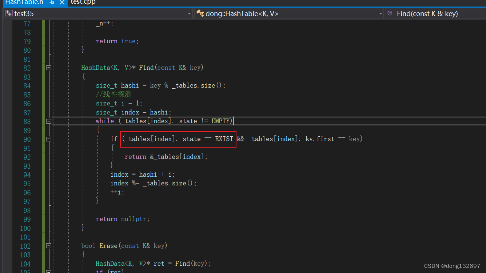Collapse the Find function at line 82
The height and width of the screenshot is (273, 486).
coord(49,68)
